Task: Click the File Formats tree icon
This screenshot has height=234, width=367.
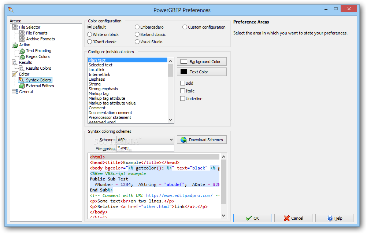Action: 22,33
